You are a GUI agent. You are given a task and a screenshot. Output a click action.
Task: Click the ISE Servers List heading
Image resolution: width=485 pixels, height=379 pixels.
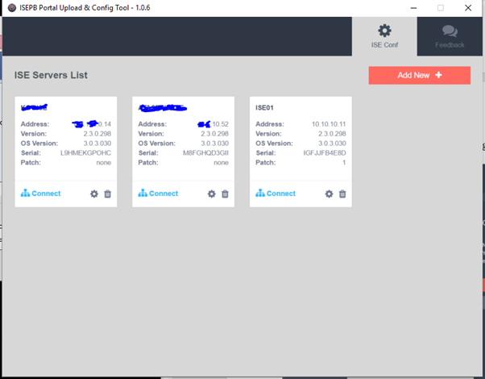pos(51,75)
